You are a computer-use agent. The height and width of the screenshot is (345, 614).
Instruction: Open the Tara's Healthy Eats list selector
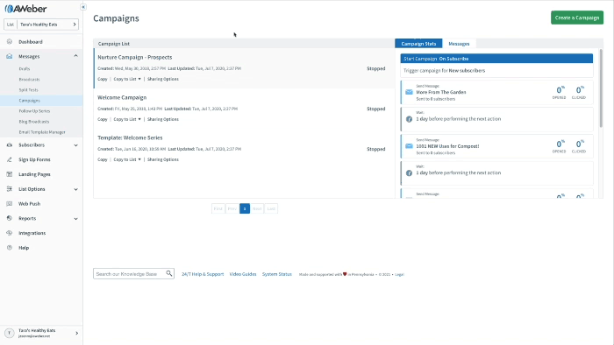[41, 25]
